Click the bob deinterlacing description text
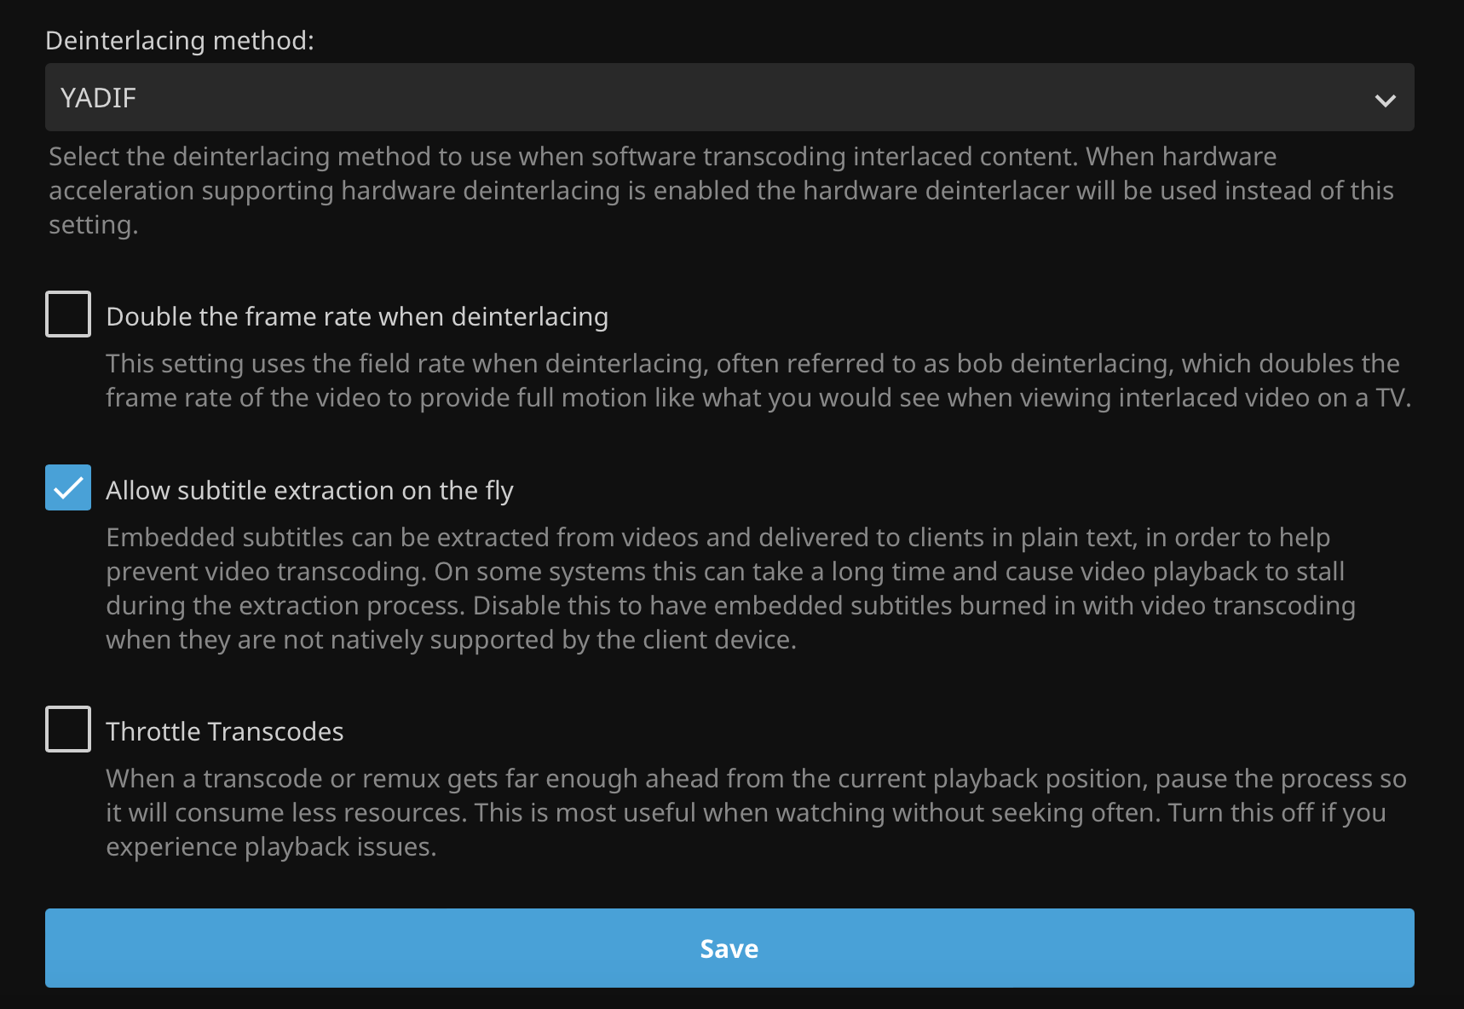 pyautogui.click(x=757, y=381)
